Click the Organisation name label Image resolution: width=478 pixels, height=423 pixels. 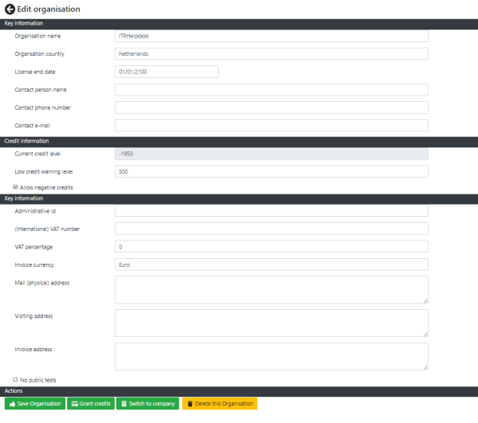[37, 36]
